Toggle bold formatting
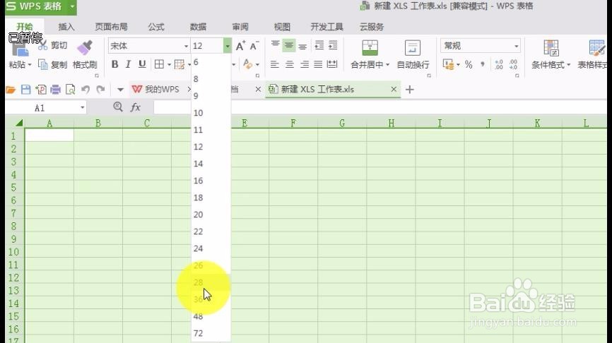The height and width of the screenshot is (343, 612). (x=114, y=64)
